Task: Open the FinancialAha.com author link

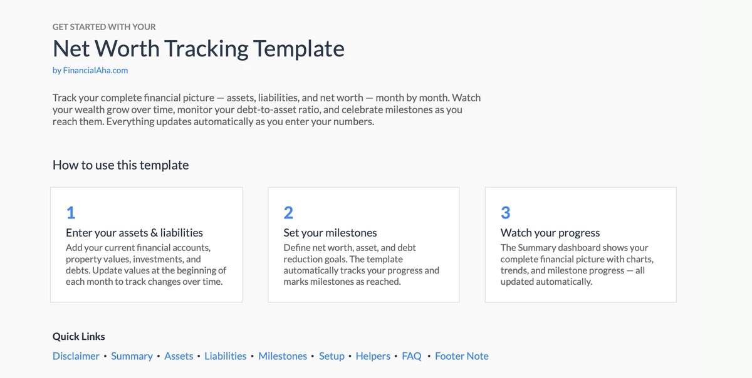Action: 90,71
